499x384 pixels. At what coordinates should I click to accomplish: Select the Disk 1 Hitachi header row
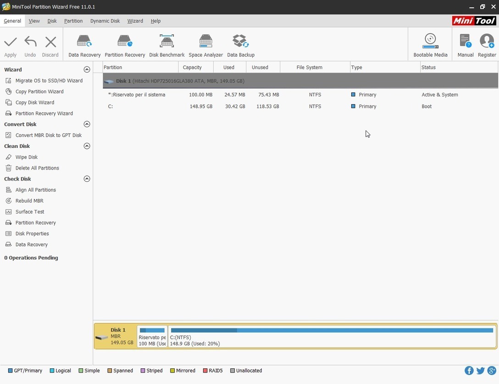coord(300,81)
